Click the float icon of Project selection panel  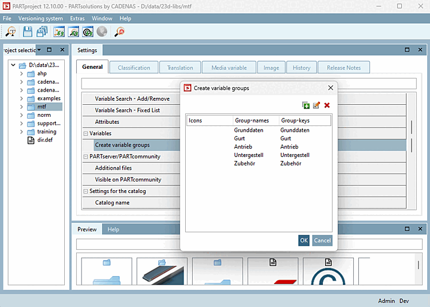pos(49,50)
